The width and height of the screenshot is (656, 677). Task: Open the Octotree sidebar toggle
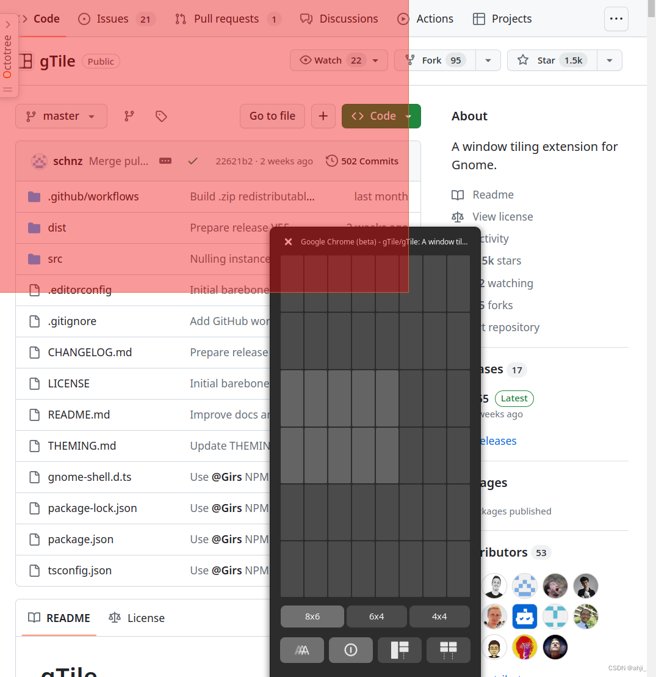tap(8, 55)
